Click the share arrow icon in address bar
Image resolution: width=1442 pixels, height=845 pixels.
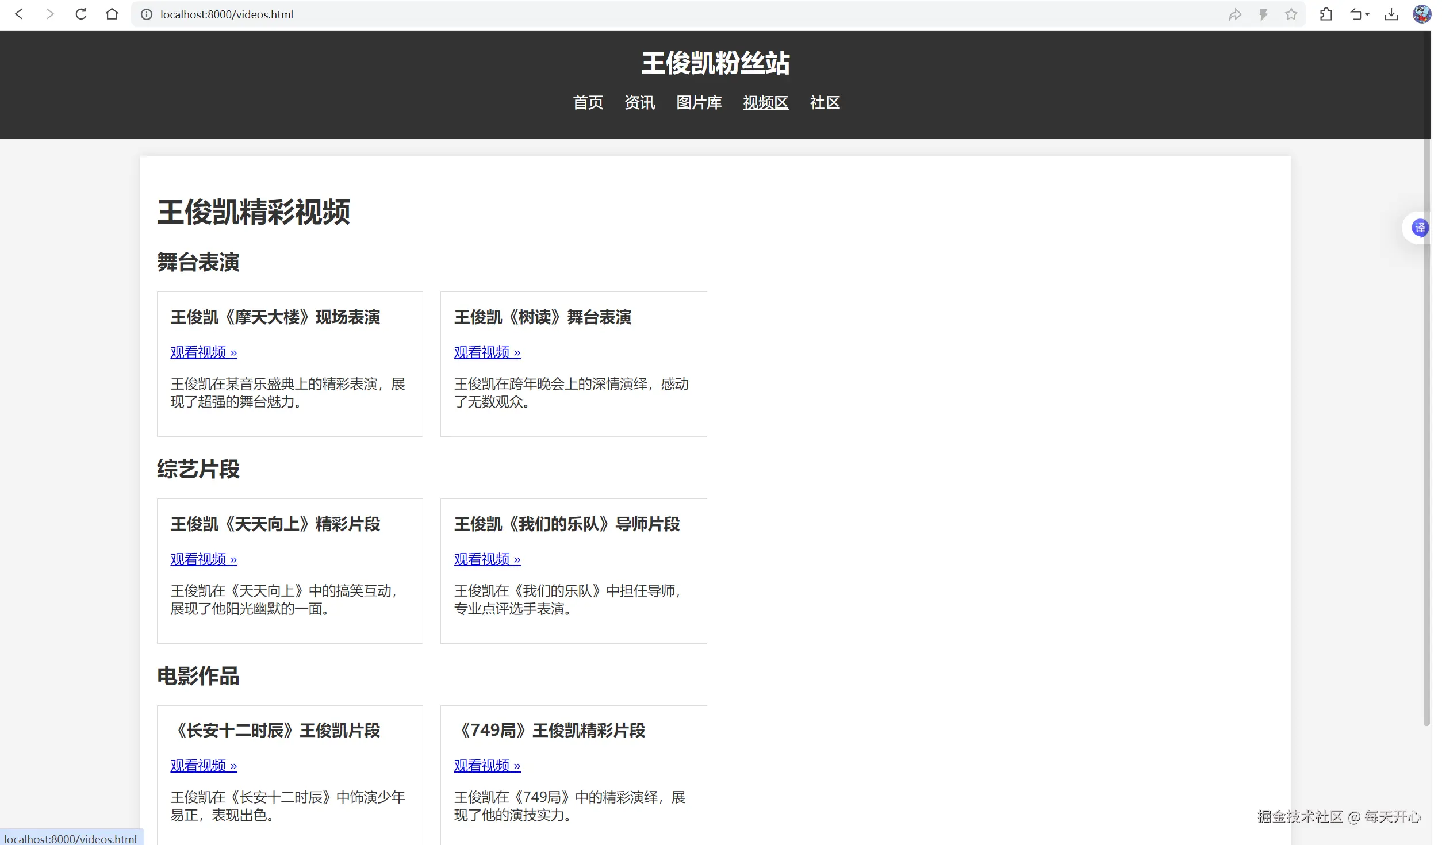tap(1235, 14)
